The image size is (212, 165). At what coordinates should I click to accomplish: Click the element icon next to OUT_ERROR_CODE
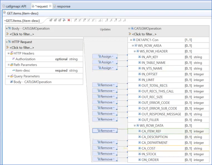(x=140, y=103)
